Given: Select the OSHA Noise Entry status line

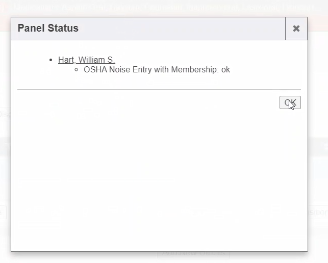Looking at the screenshot, I should pos(157,69).
